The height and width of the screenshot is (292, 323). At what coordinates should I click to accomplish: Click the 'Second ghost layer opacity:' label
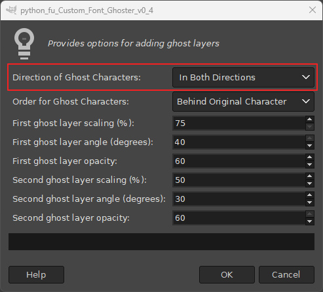tap(71, 218)
